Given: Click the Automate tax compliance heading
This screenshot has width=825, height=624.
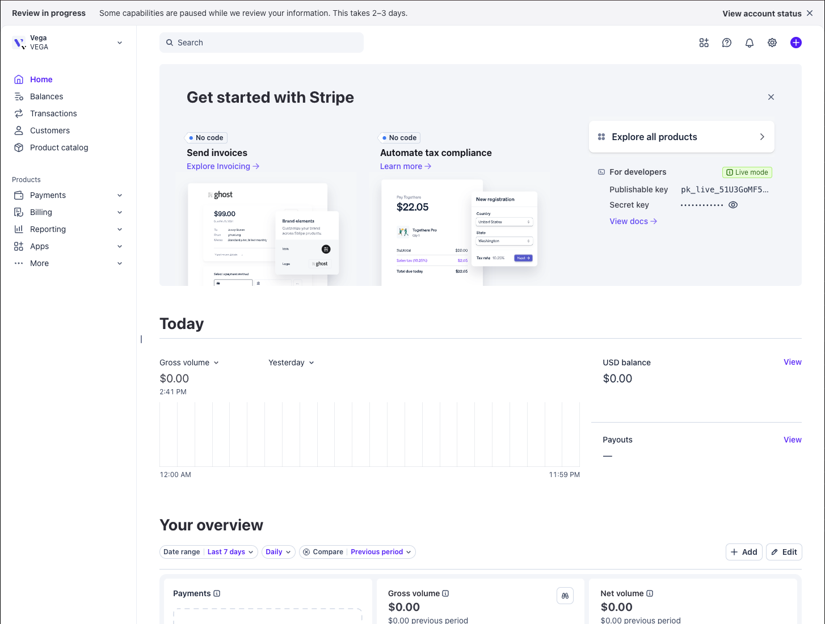Looking at the screenshot, I should click(436, 153).
